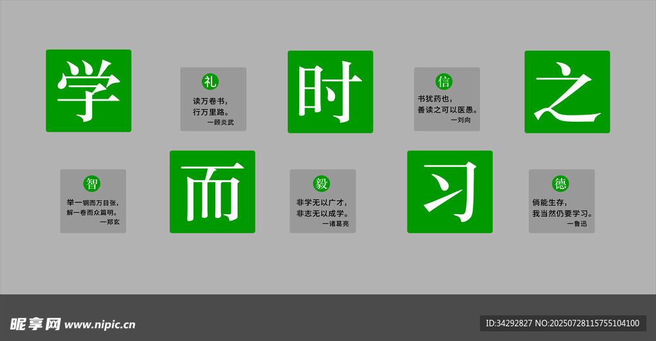
Task: Open the www.nipic.cn website link
Action: tap(100, 324)
